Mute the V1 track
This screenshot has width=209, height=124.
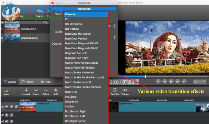pyautogui.click(x=7, y=107)
